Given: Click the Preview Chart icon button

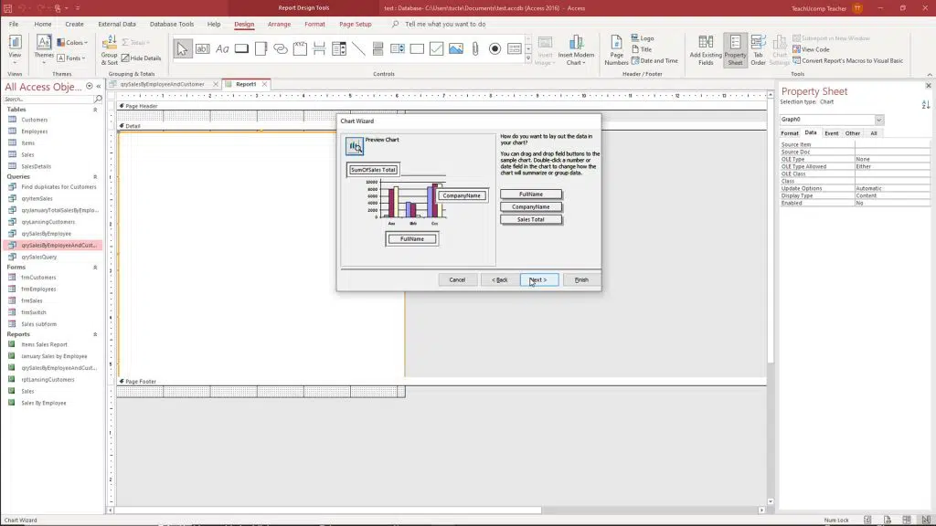Looking at the screenshot, I should click(x=354, y=146).
